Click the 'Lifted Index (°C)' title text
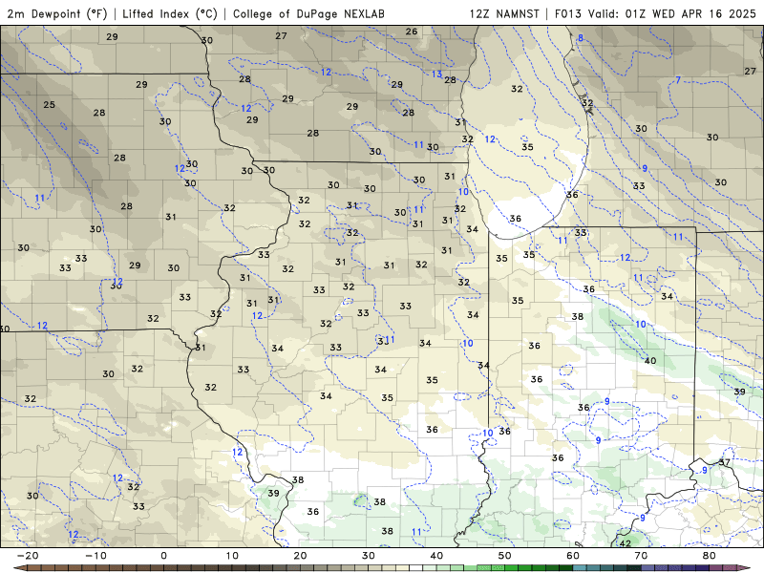 tap(170, 13)
